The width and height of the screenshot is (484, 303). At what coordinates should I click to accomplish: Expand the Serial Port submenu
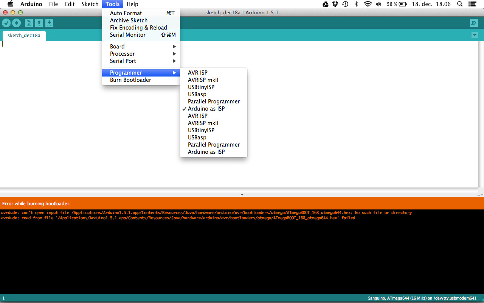(x=141, y=61)
